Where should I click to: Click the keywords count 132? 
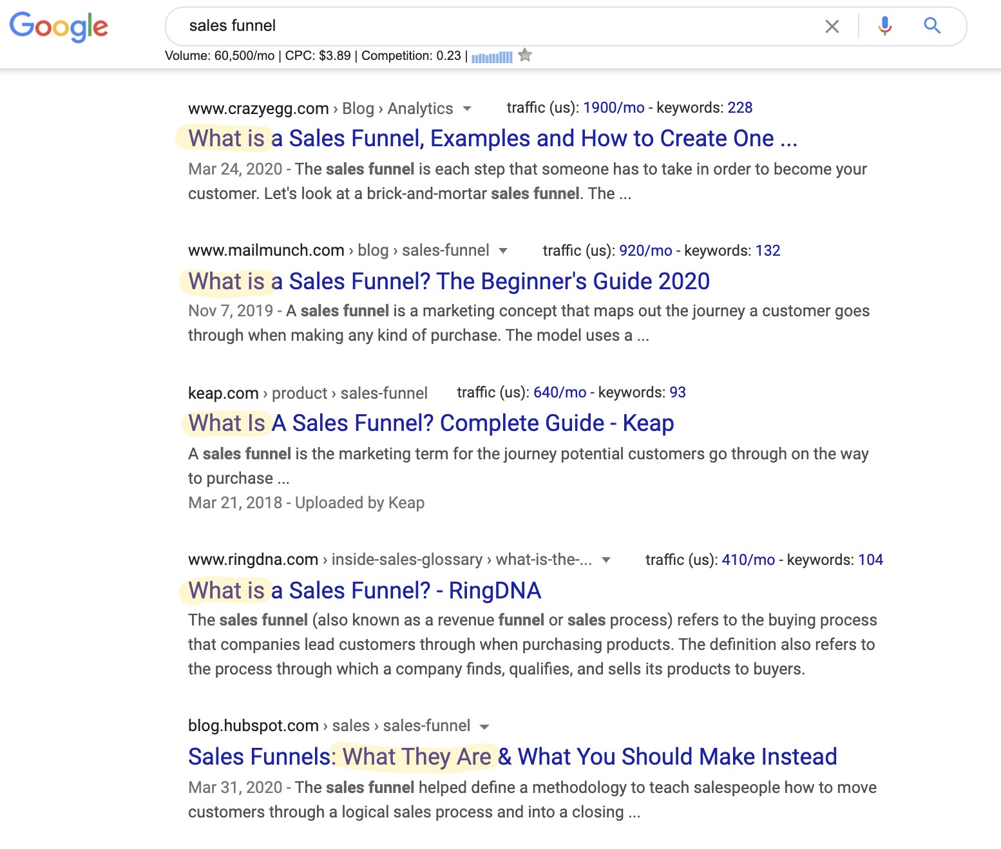click(768, 251)
